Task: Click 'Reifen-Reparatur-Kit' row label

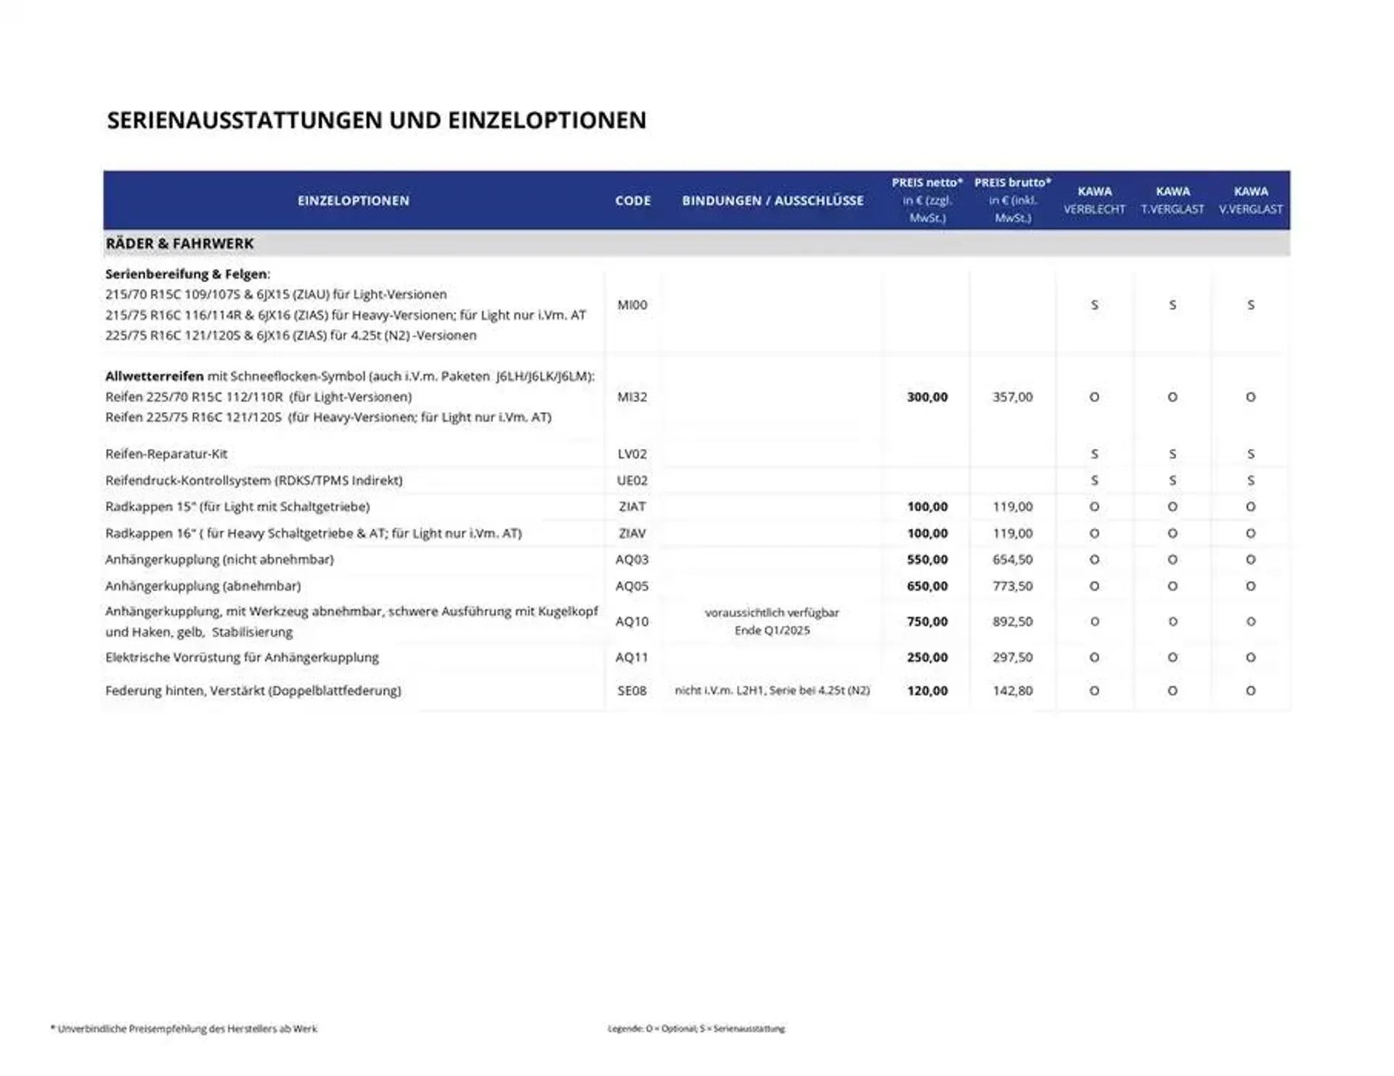Action: pyautogui.click(x=166, y=453)
